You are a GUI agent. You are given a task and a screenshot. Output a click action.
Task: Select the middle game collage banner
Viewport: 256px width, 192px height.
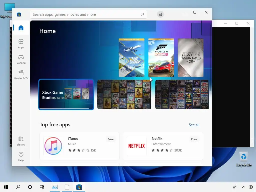click(x=124, y=94)
